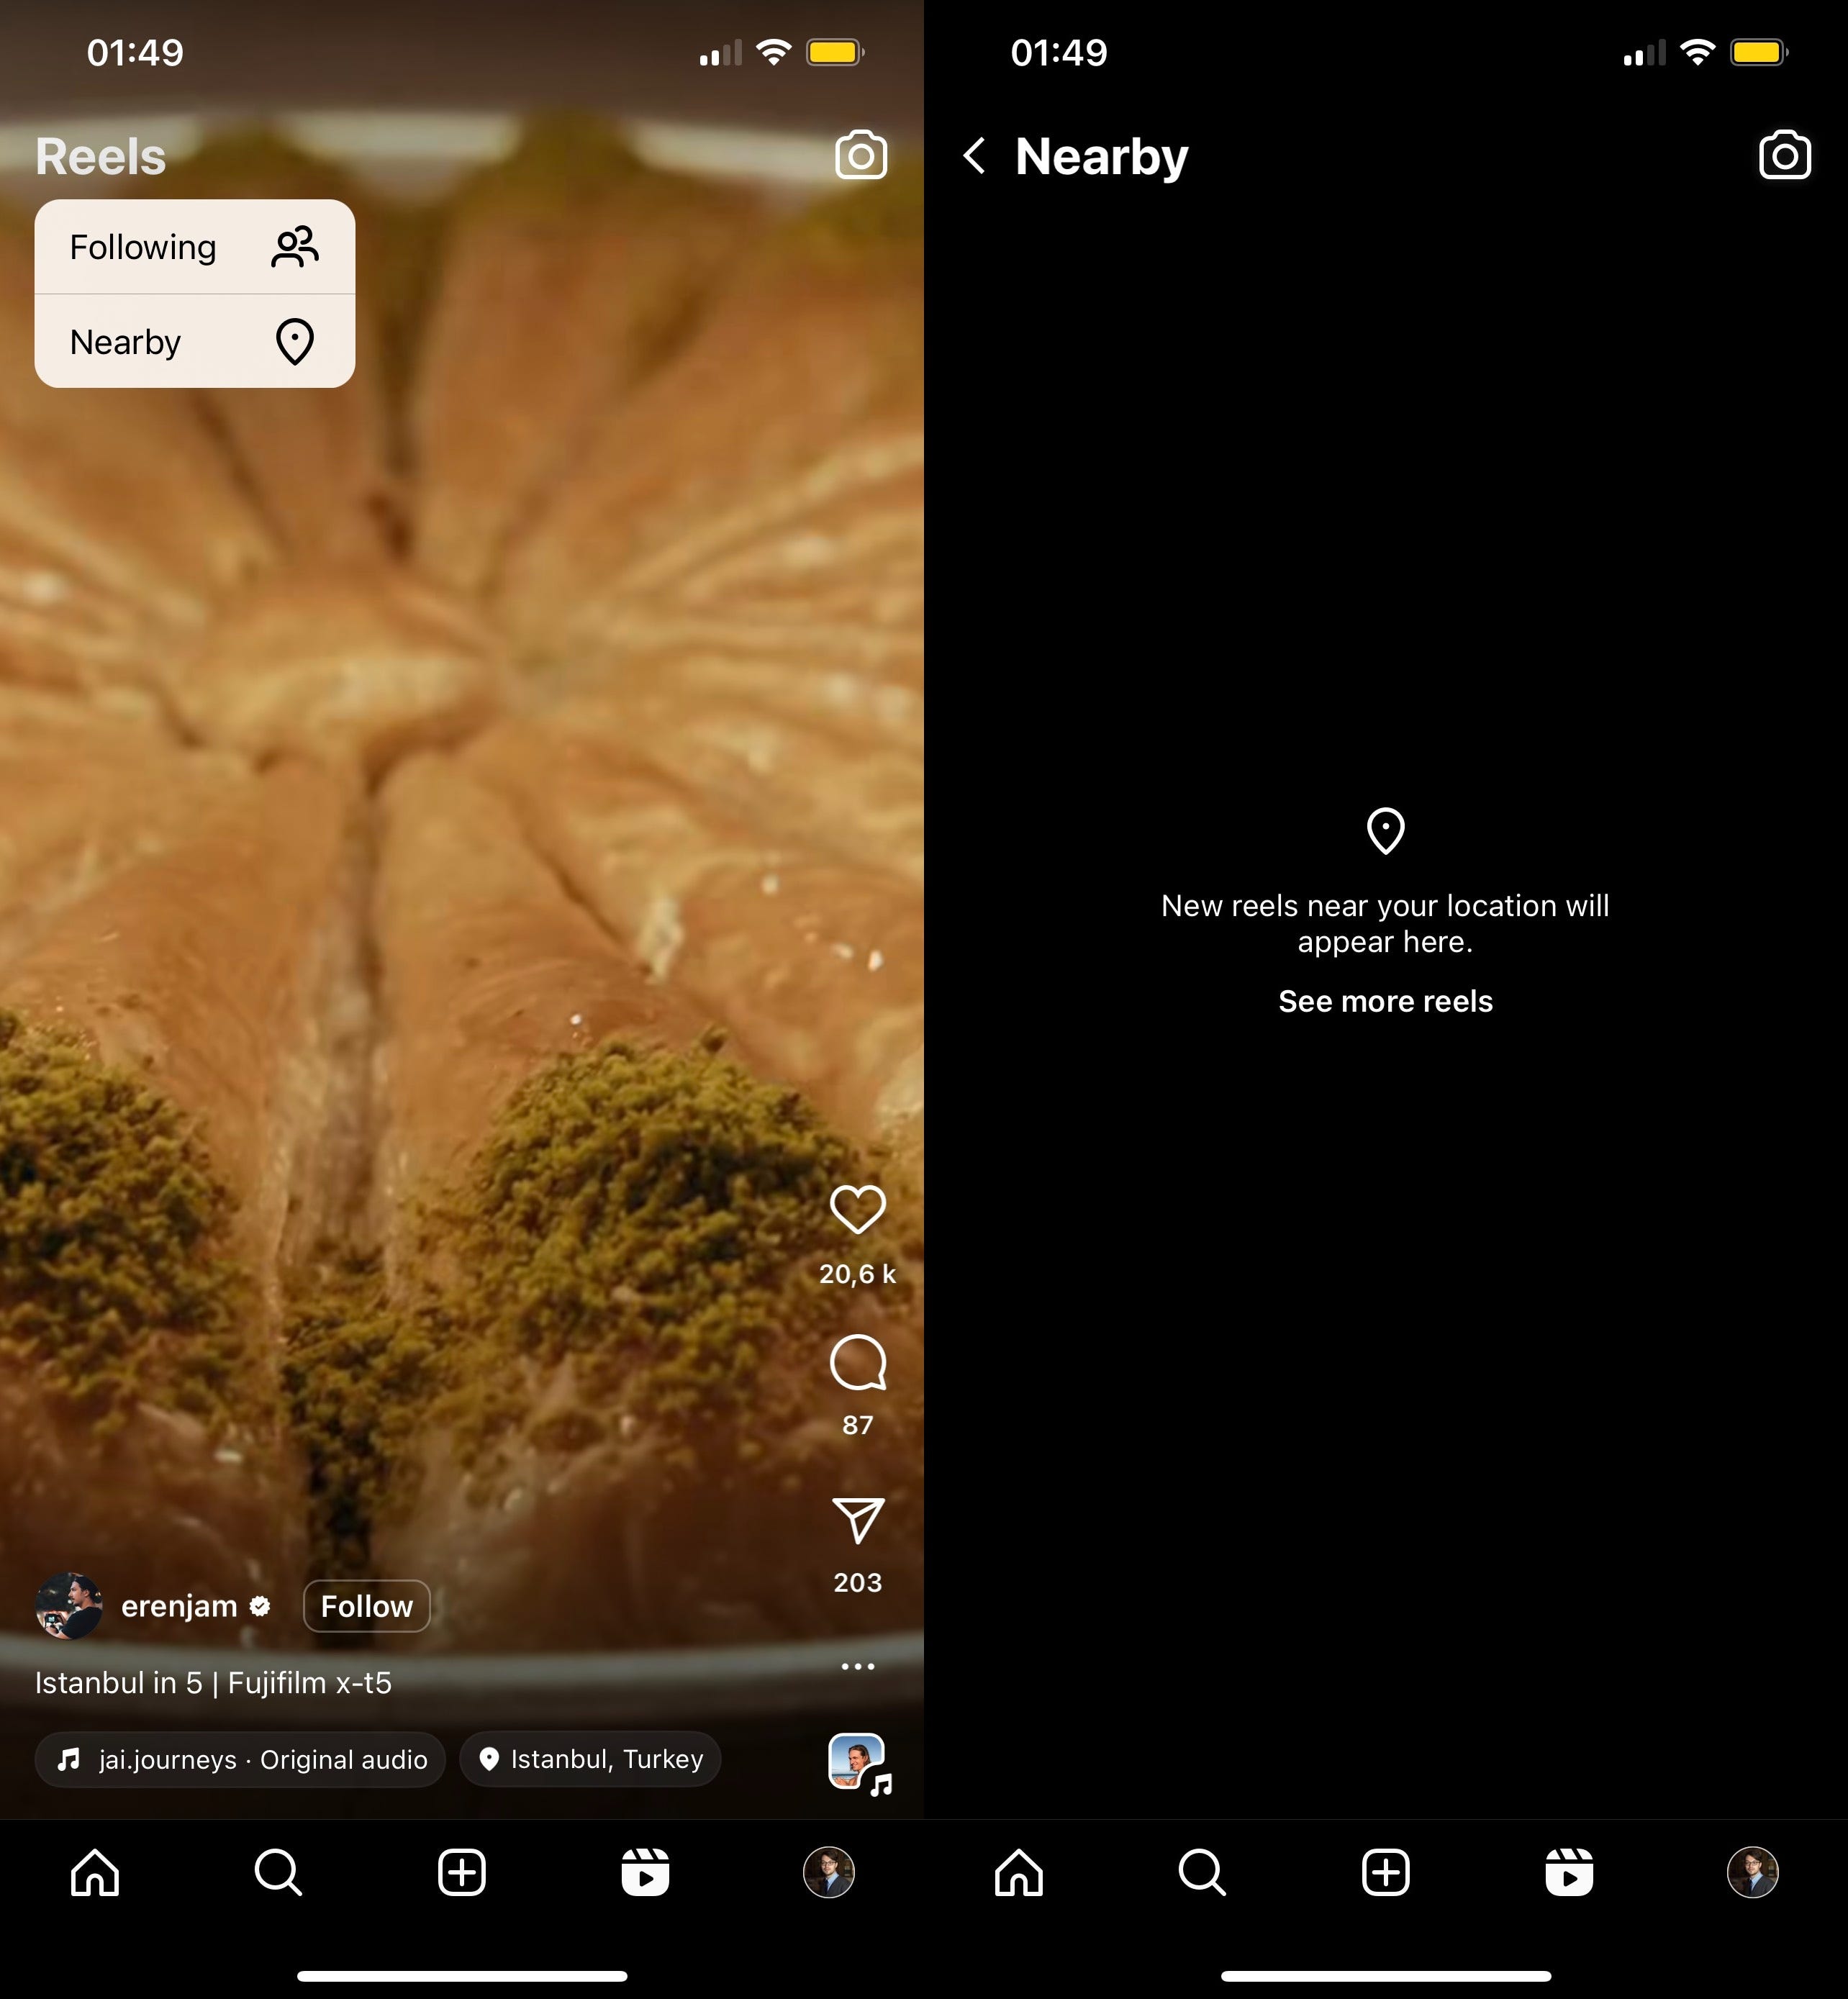
Task: Tap the 87 comments count
Action: [858, 1425]
